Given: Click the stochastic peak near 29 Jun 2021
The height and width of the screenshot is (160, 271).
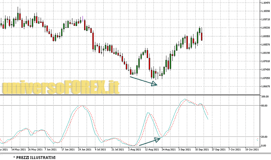Looking at the screenshot, I should (82, 106).
